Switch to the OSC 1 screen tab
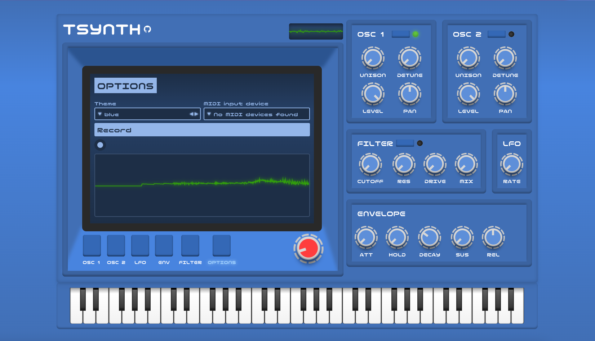 pos(92,246)
